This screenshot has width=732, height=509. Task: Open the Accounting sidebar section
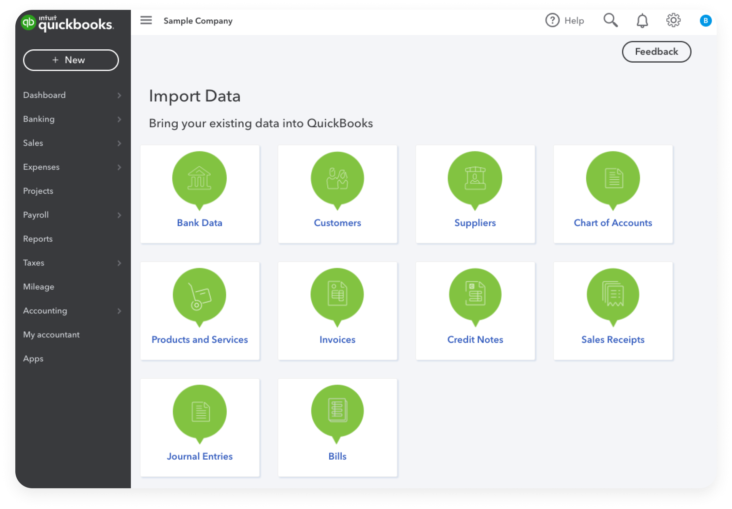coord(45,310)
